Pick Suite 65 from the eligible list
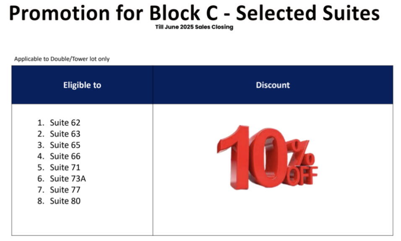This screenshot has width=401, height=241. (65, 145)
